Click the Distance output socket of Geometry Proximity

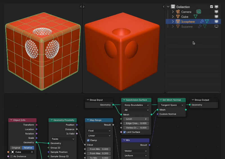(x=77, y=129)
